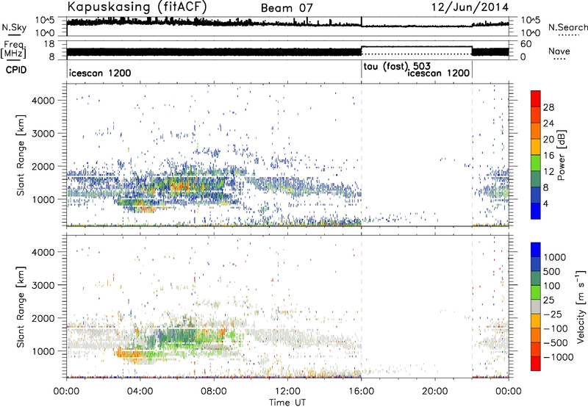
Task: Click the dotted Nave line in frequency panel
Action: point(416,54)
